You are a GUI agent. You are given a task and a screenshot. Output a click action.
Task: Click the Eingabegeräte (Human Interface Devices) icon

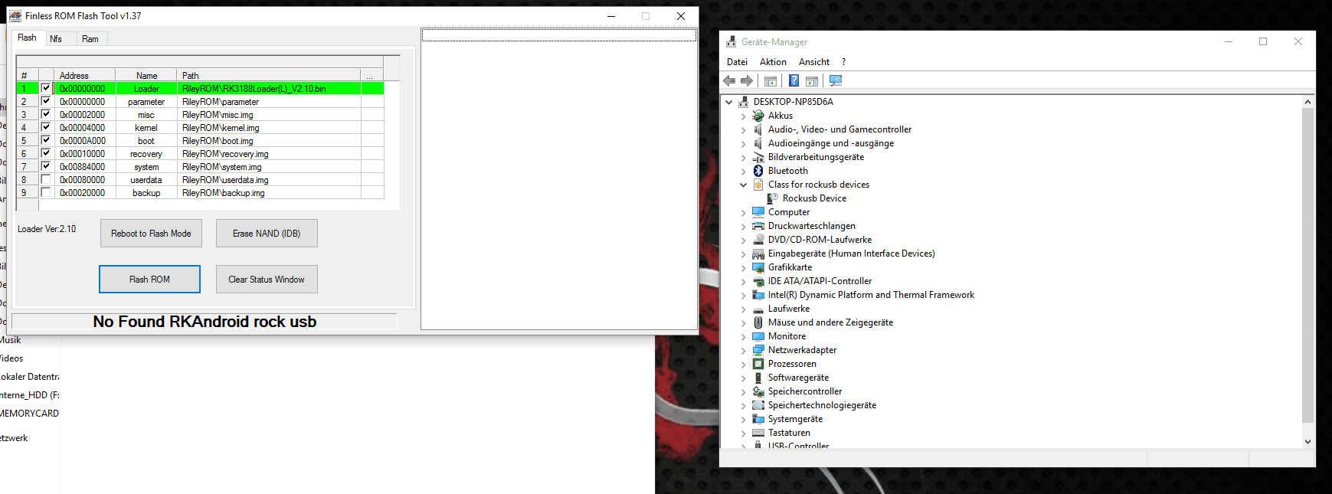tap(758, 254)
